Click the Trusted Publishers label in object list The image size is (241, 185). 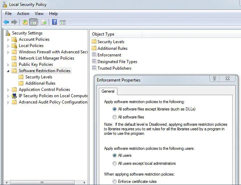[x=114, y=68]
